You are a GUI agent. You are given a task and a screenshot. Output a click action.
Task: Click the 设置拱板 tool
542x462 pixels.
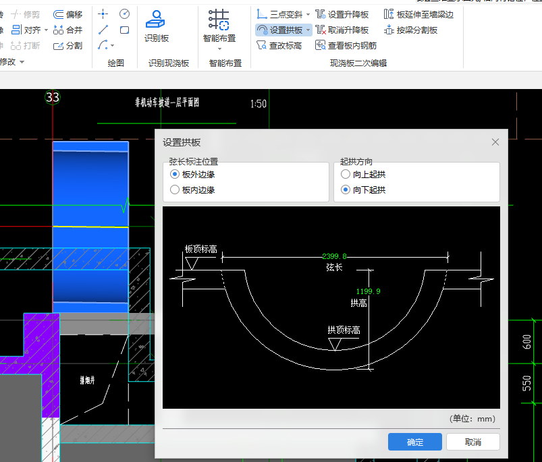[280, 30]
